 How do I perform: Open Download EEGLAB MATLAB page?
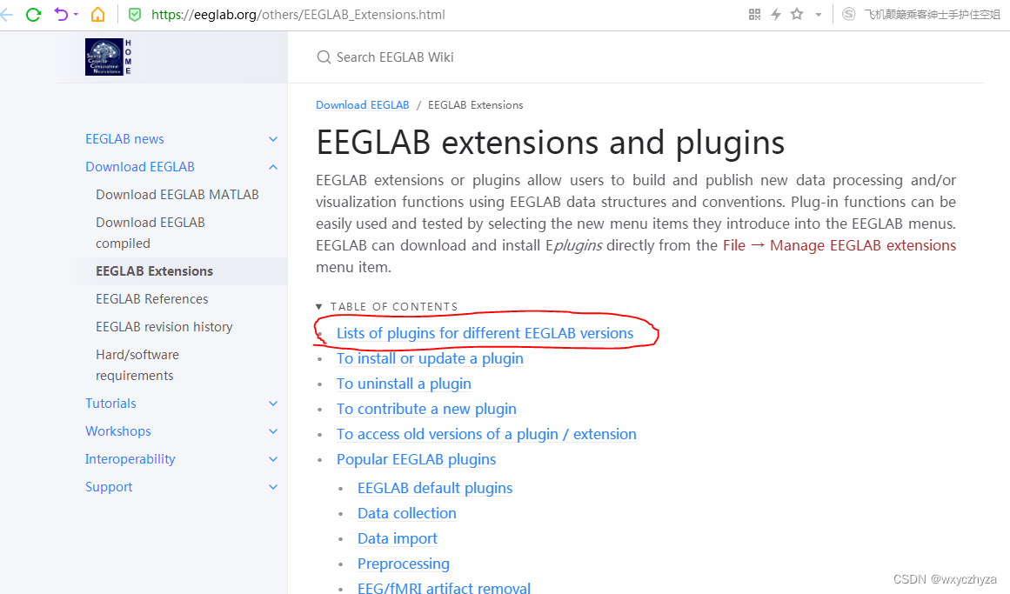tap(177, 195)
